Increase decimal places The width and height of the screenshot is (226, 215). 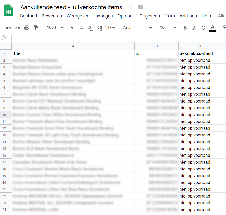pyautogui.click(x=99, y=28)
